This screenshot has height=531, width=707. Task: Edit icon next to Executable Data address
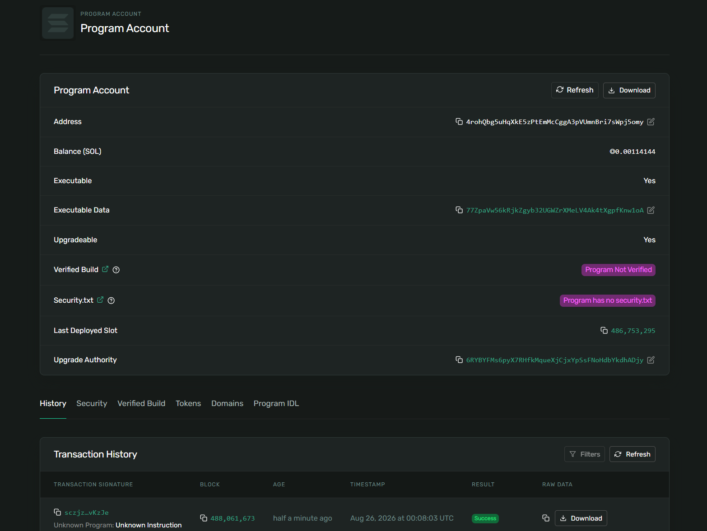click(651, 210)
